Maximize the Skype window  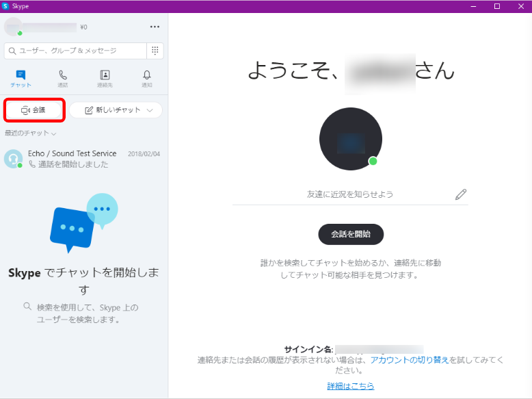pos(497,6)
